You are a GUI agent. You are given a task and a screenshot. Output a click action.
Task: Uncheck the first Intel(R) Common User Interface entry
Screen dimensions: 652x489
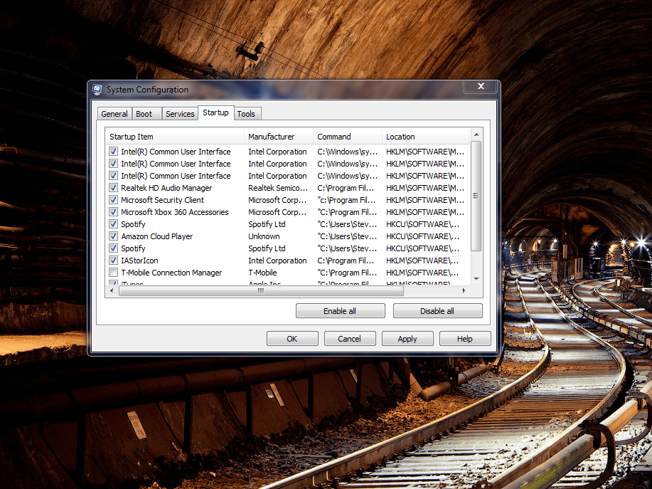[113, 152]
